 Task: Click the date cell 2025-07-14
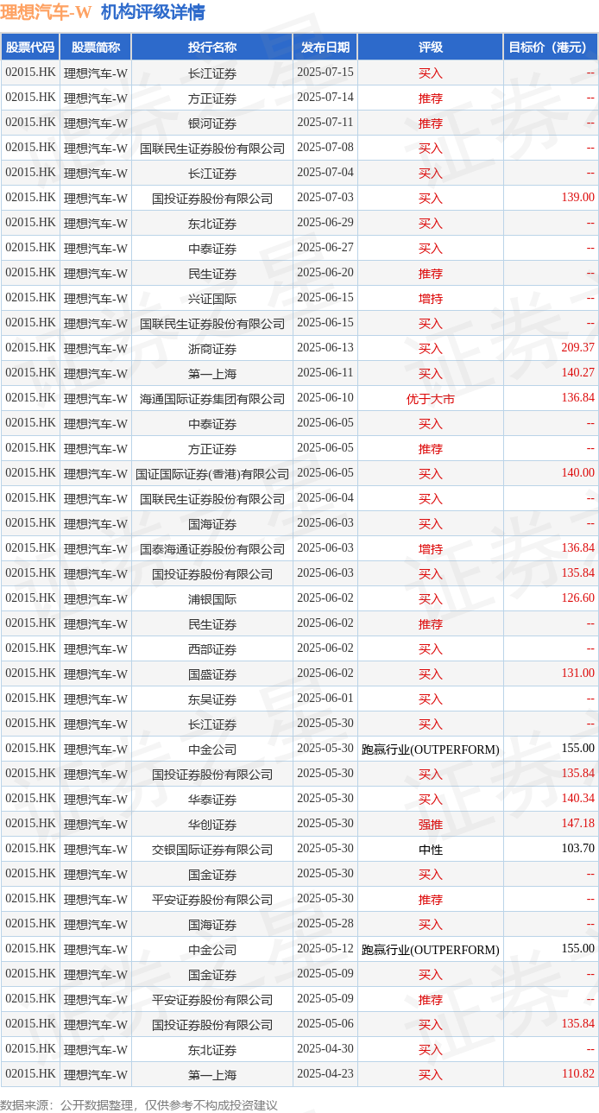325,98
